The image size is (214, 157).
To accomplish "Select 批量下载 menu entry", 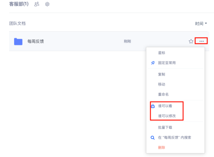I will [x=165, y=127].
